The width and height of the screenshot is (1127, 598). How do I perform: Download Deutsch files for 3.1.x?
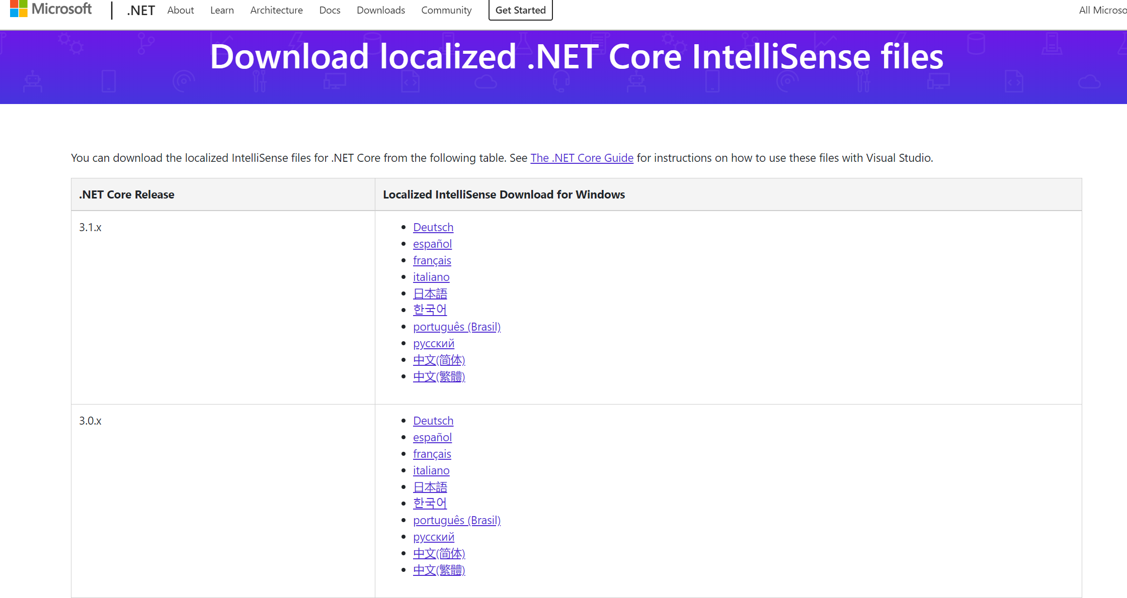[x=433, y=227]
